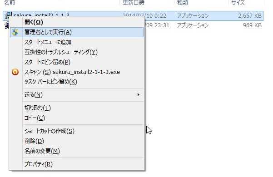Viewport: 273px width, 177px height.
Task: Click the 969 KB size cell
Action: tap(252, 25)
